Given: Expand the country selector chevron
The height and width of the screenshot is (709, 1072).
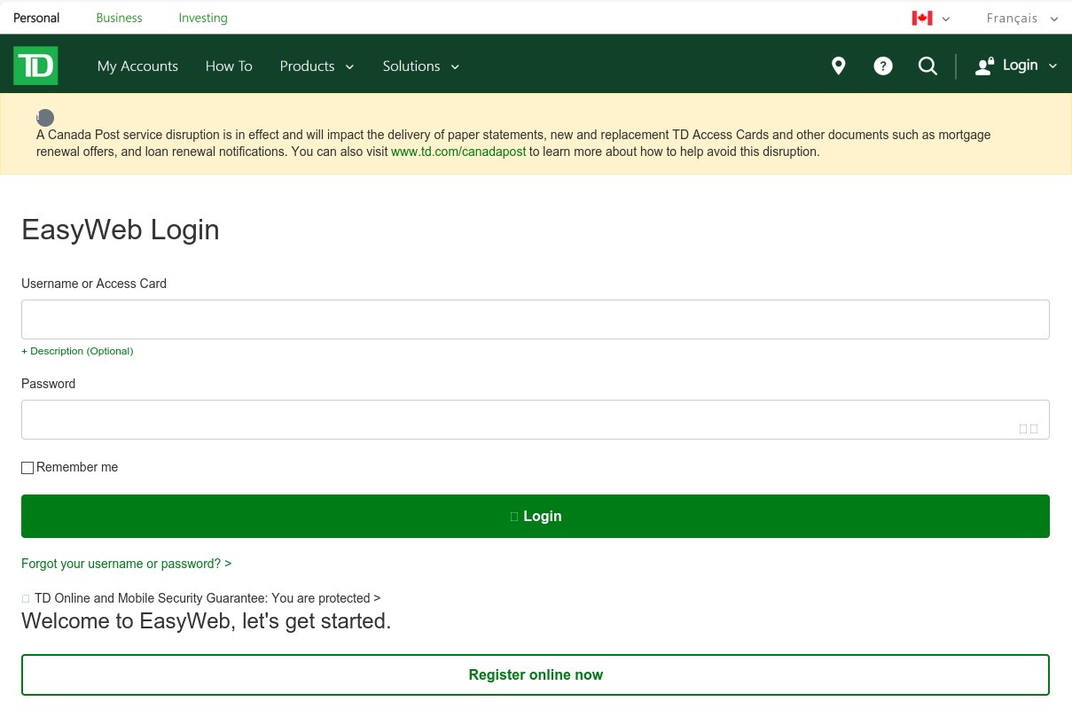Looking at the screenshot, I should (x=946, y=19).
